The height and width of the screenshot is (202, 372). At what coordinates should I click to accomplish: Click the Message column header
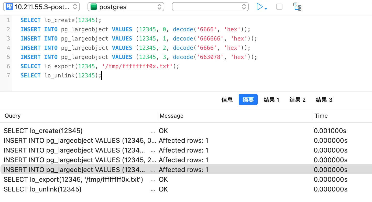pos(171,116)
